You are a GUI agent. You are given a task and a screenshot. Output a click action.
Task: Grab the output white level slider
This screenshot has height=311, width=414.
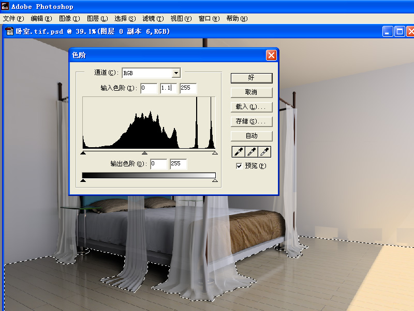point(215,180)
